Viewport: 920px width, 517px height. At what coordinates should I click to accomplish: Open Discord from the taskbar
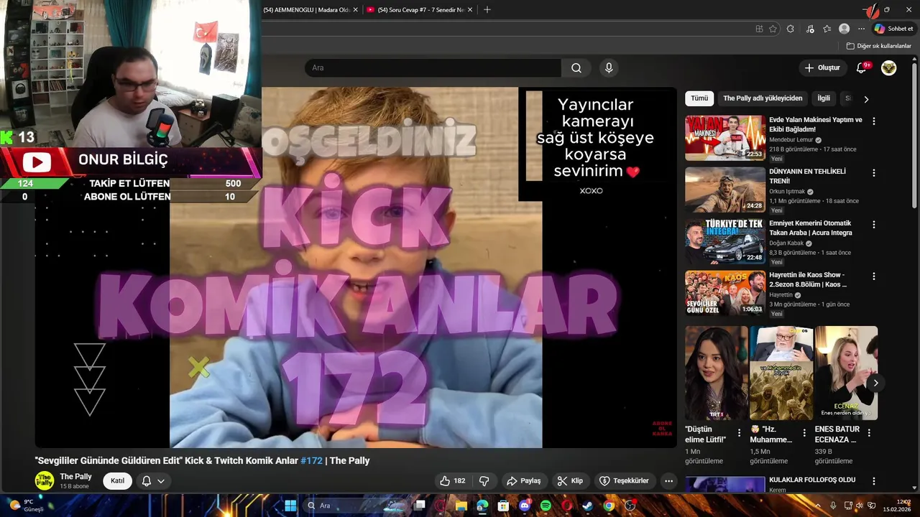pos(525,506)
